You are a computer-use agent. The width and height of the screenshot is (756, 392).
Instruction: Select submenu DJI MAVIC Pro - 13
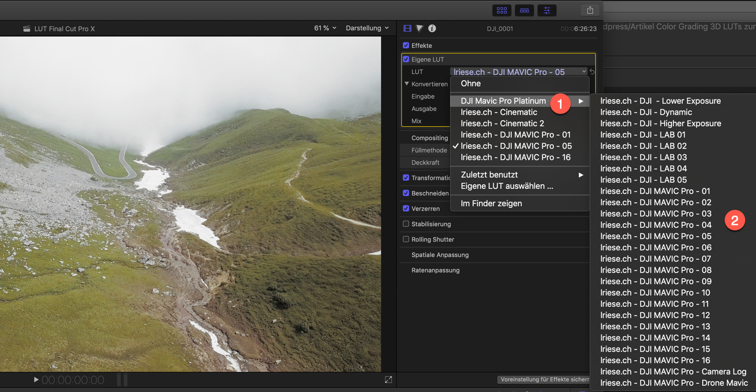point(673,327)
